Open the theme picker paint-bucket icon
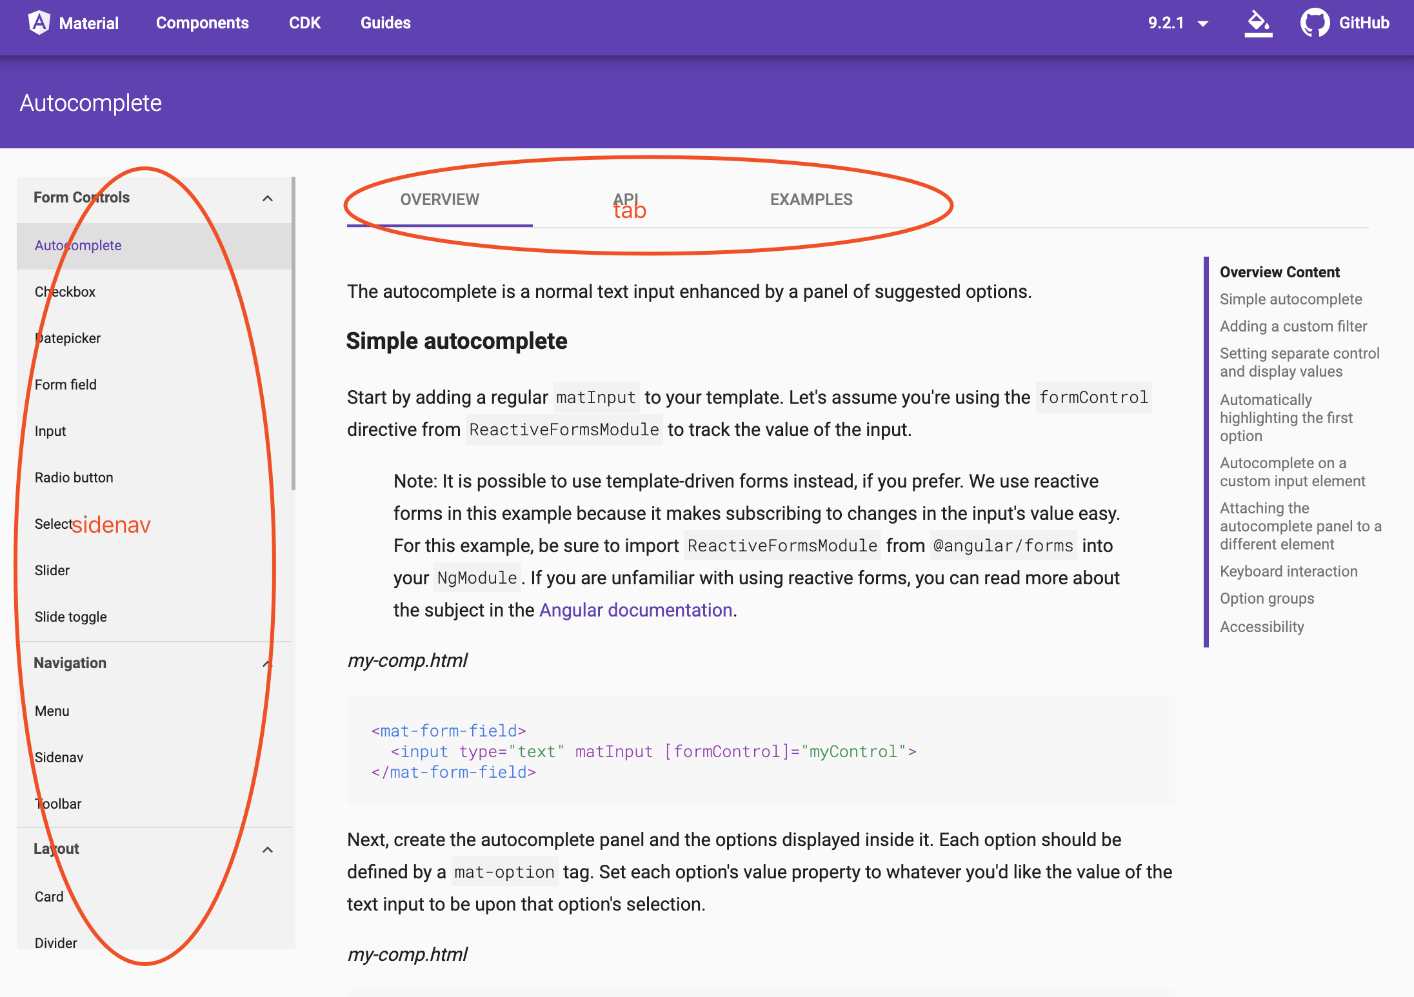The image size is (1414, 997). click(x=1259, y=23)
